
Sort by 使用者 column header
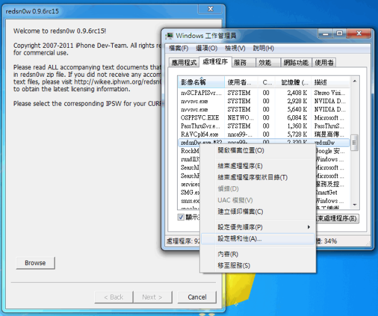pyautogui.click(x=241, y=82)
